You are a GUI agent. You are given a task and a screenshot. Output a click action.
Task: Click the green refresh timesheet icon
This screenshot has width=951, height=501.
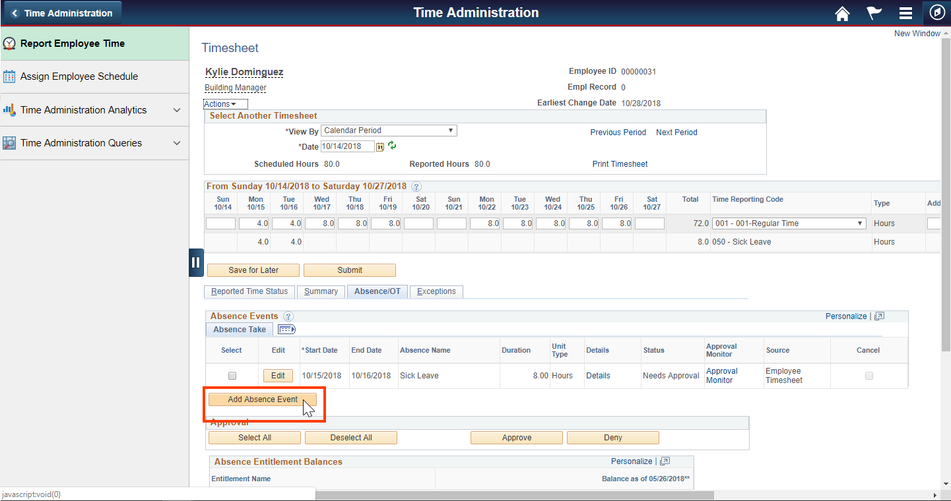(x=391, y=146)
